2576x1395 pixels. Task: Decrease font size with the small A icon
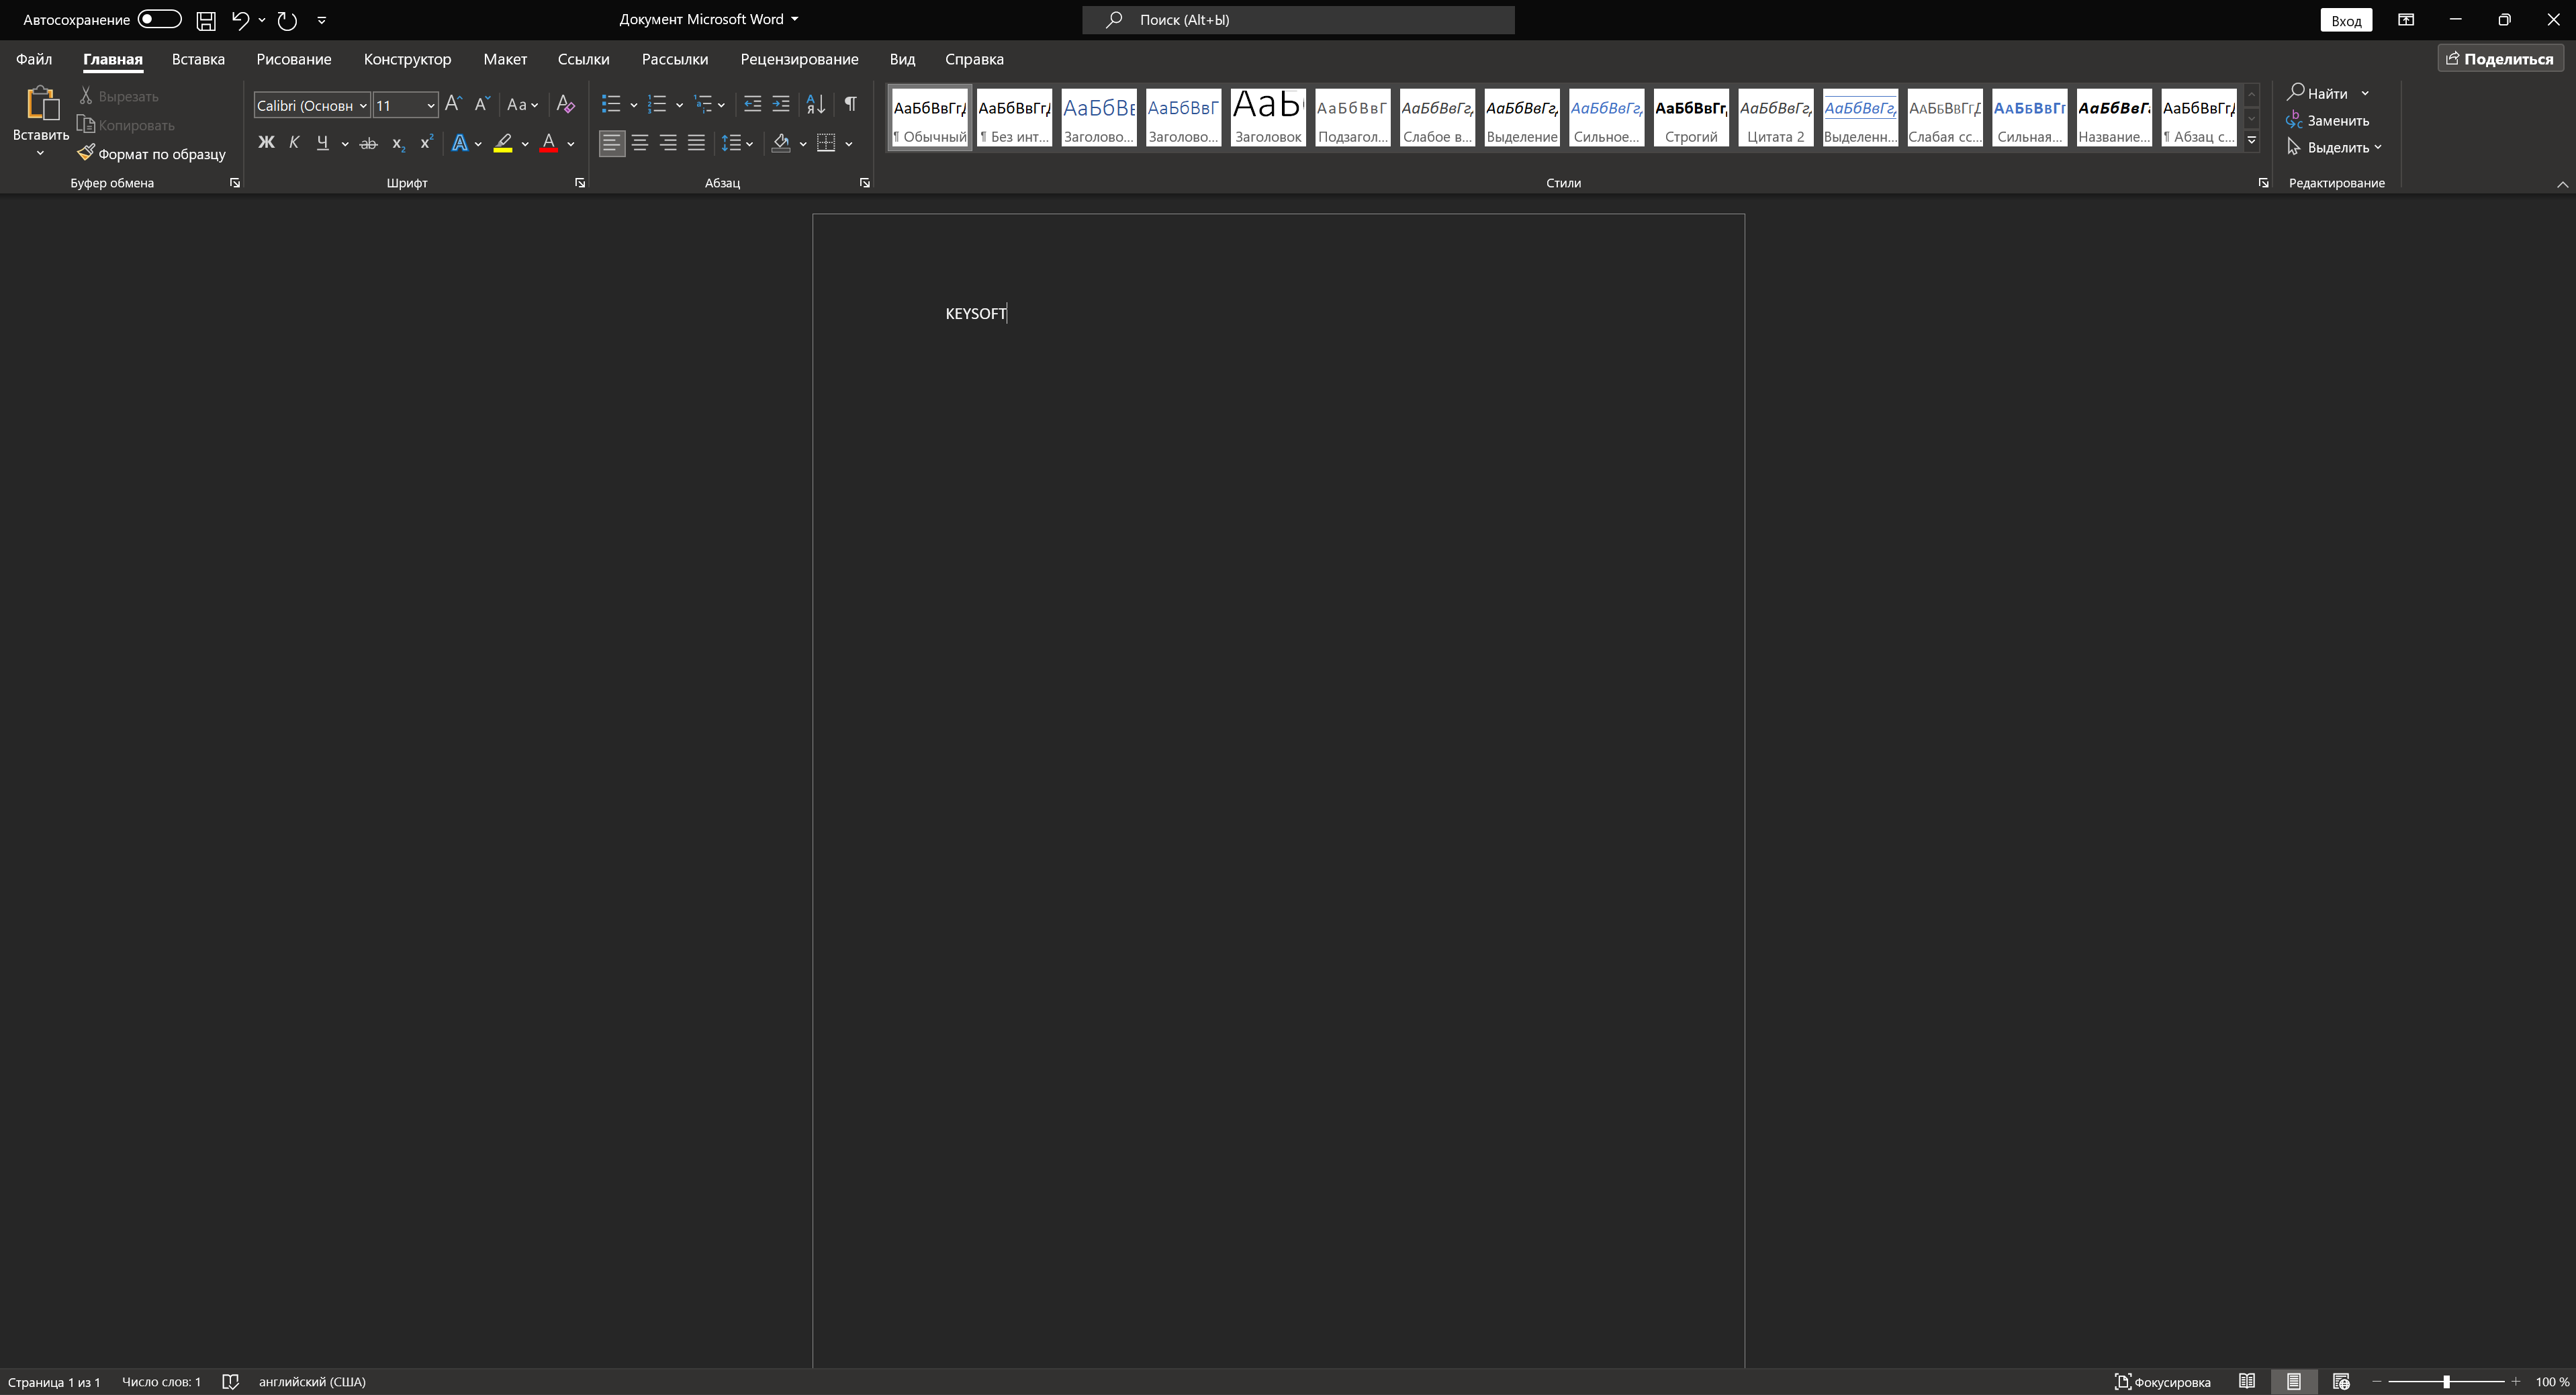(481, 104)
